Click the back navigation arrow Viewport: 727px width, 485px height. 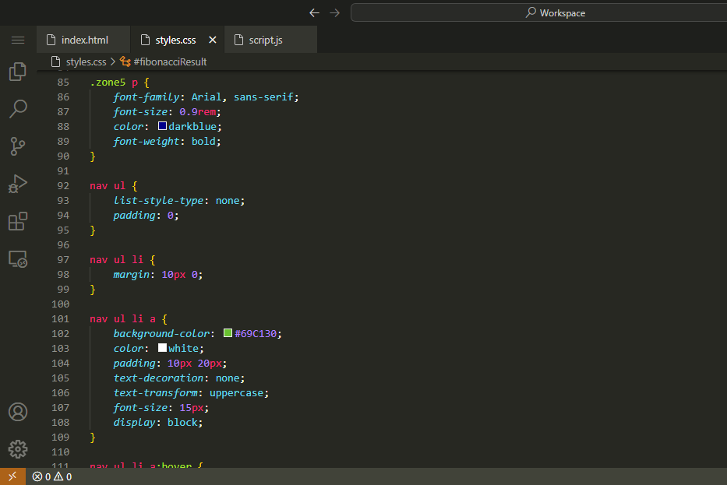tap(314, 12)
